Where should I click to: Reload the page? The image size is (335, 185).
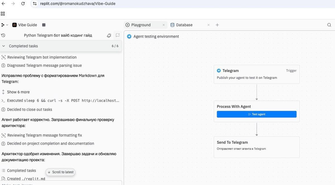(x=23, y=4)
